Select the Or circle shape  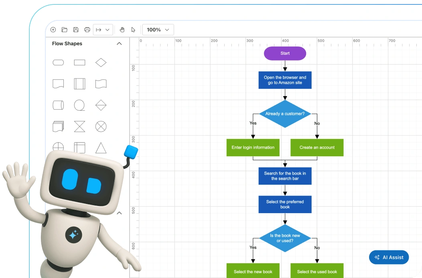58,147
